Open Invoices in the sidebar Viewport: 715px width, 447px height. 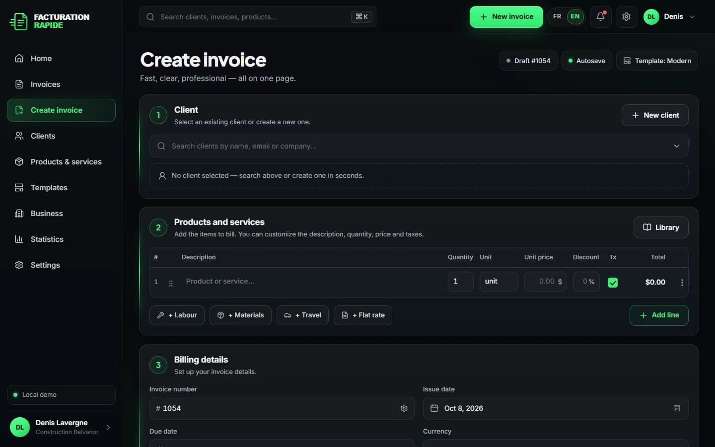(61, 84)
